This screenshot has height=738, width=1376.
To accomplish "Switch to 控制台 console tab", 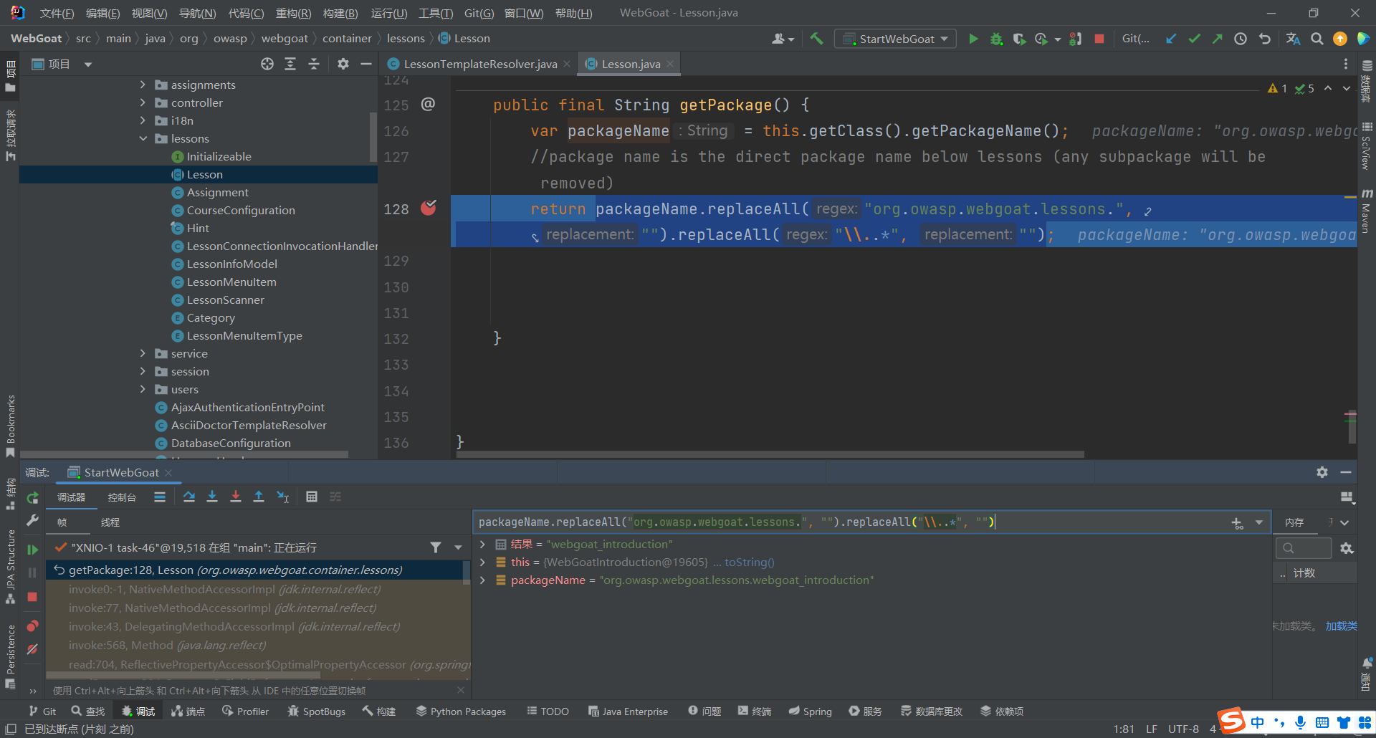I will click(122, 497).
